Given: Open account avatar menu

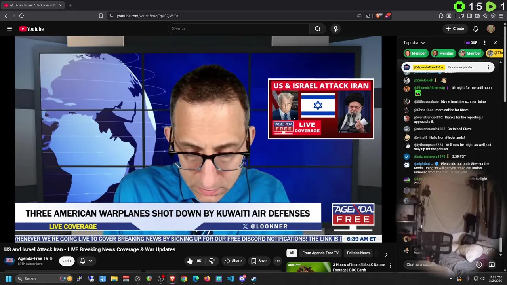Looking at the screenshot, I should coord(491,28).
